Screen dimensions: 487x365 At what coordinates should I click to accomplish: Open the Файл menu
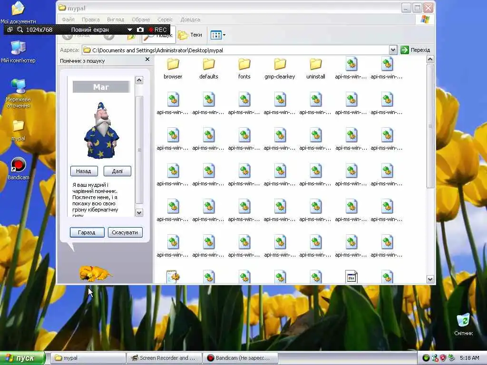click(68, 19)
